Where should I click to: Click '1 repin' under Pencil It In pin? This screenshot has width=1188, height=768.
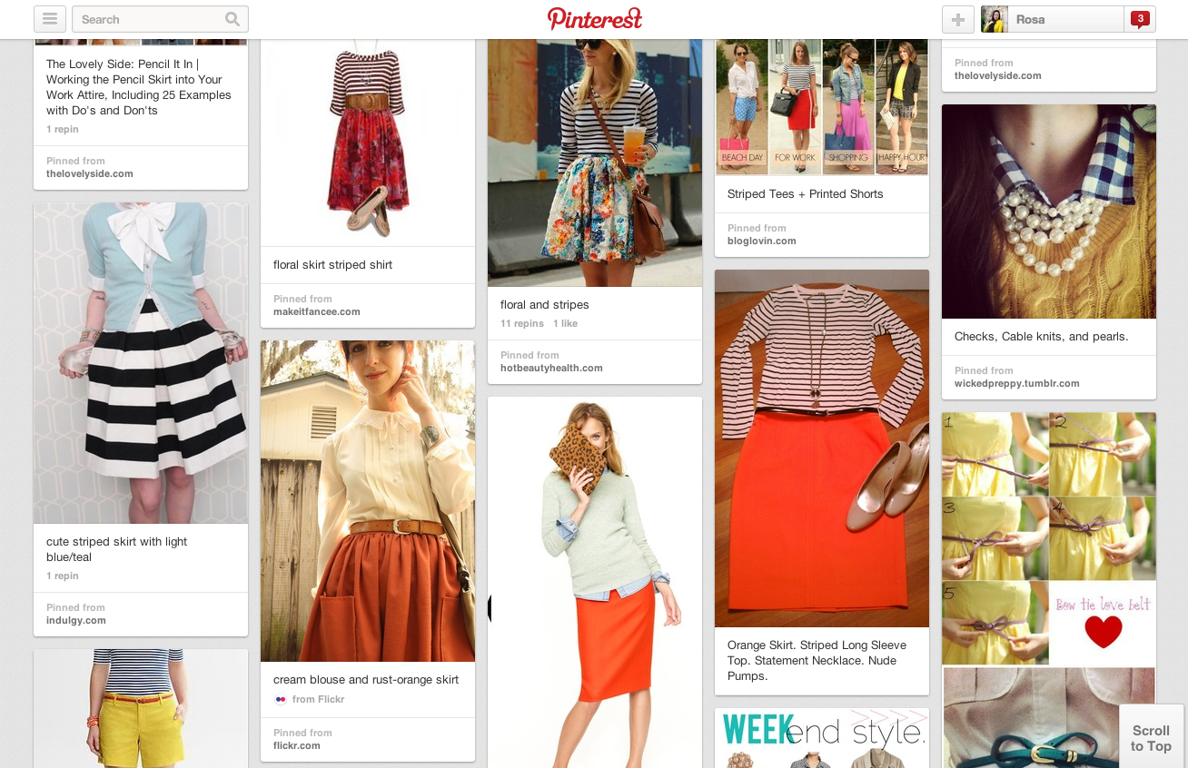tap(63, 129)
